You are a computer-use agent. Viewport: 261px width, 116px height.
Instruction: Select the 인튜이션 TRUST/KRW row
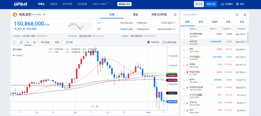point(214,104)
